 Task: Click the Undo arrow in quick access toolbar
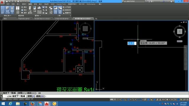click(x=21, y=1)
